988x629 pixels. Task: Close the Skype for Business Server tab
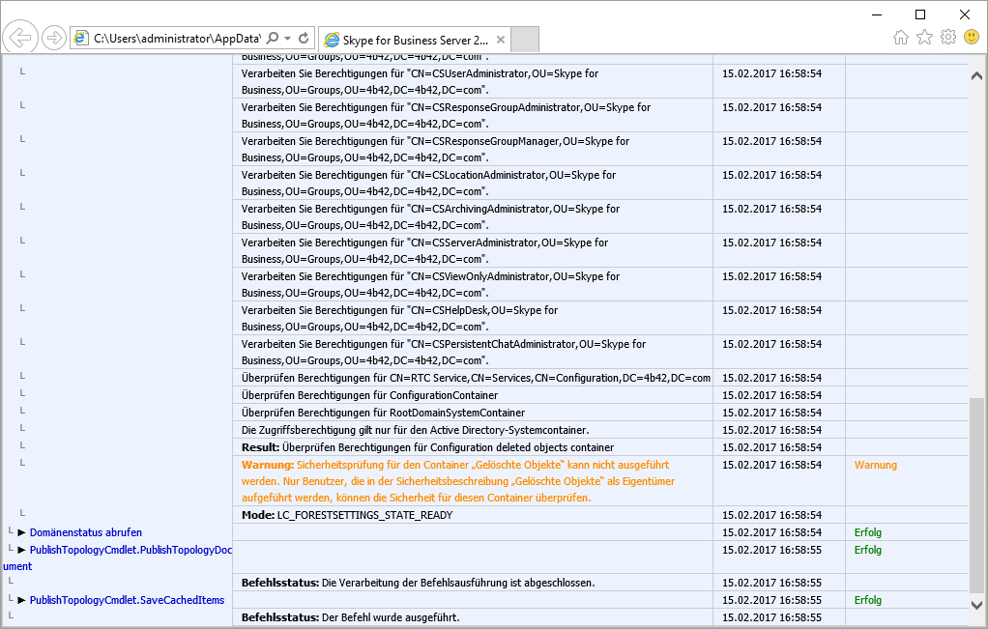click(501, 40)
